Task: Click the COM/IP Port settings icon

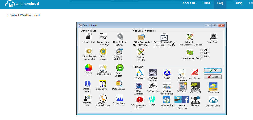Action: click(x=89, y=36)
